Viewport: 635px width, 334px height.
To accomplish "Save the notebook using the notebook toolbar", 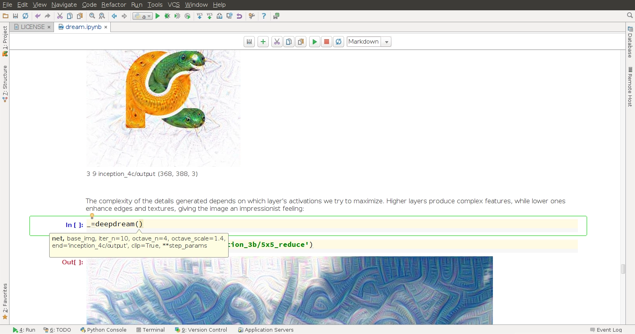I will click(249, 42).
